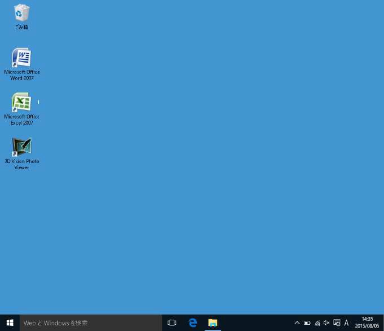This screenshot has width=384, height=331.
Task: Check the battery status icon
Action: [x=307, y=323]
